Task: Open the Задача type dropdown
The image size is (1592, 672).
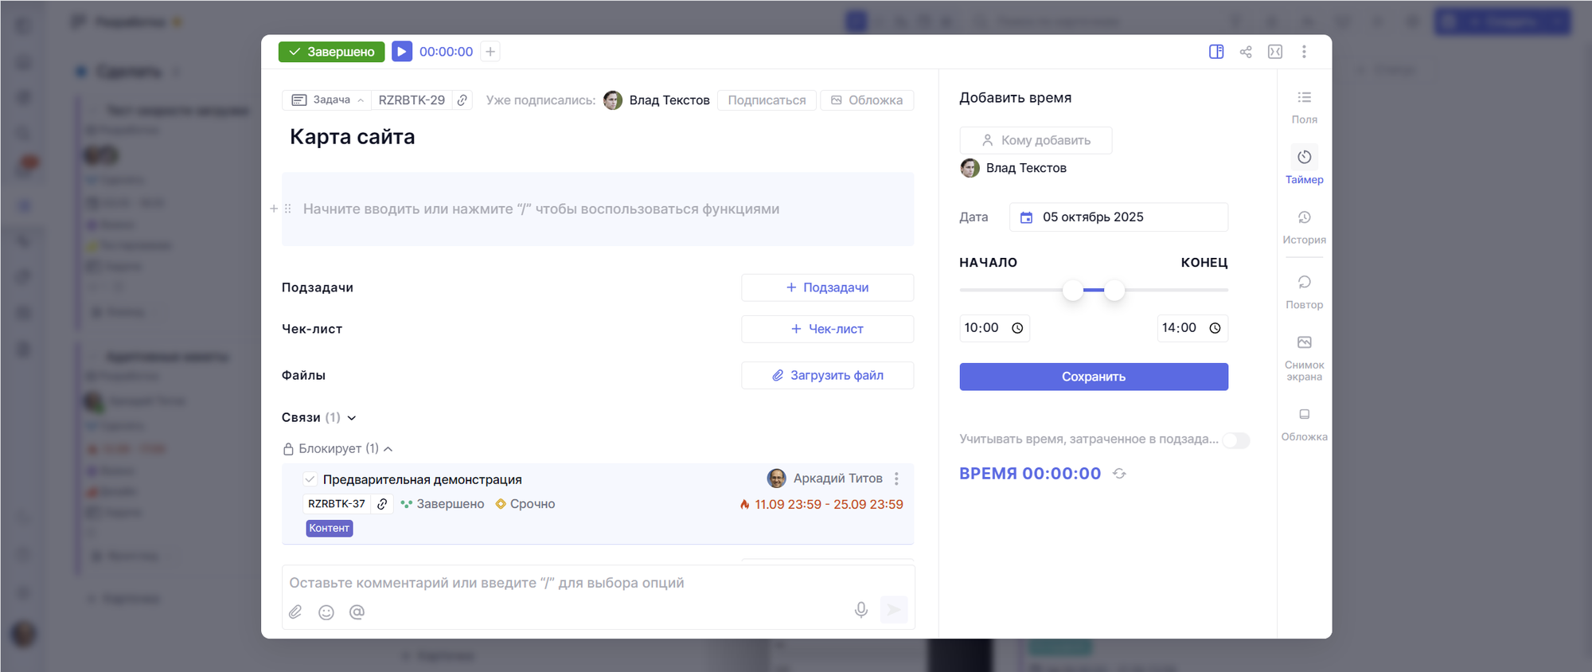Action: pyautogui.click(x=327, y=100)
